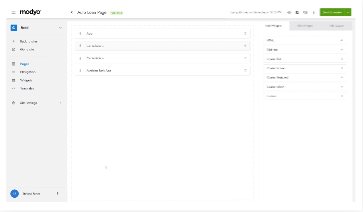Viewport: 363px width, 212px height.
Task: Expand the Retail site selector dropdown
Action: 61,28
